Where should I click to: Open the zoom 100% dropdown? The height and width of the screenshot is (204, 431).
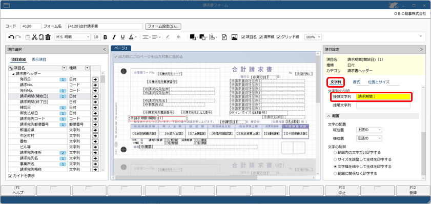319,37
